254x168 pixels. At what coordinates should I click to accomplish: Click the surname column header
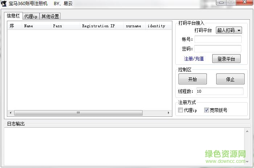135,26
